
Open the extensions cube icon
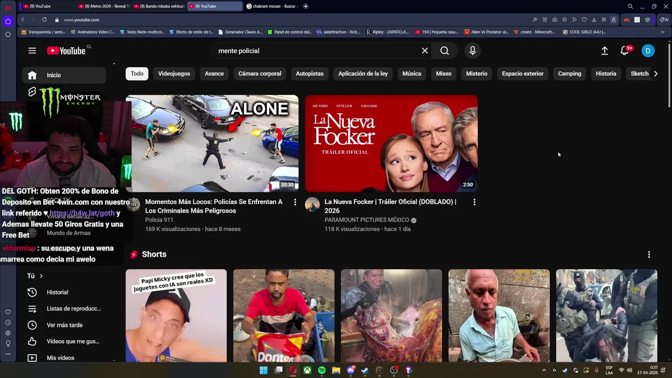647,20
